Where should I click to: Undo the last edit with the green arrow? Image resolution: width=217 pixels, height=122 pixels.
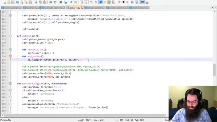point(51,2)
